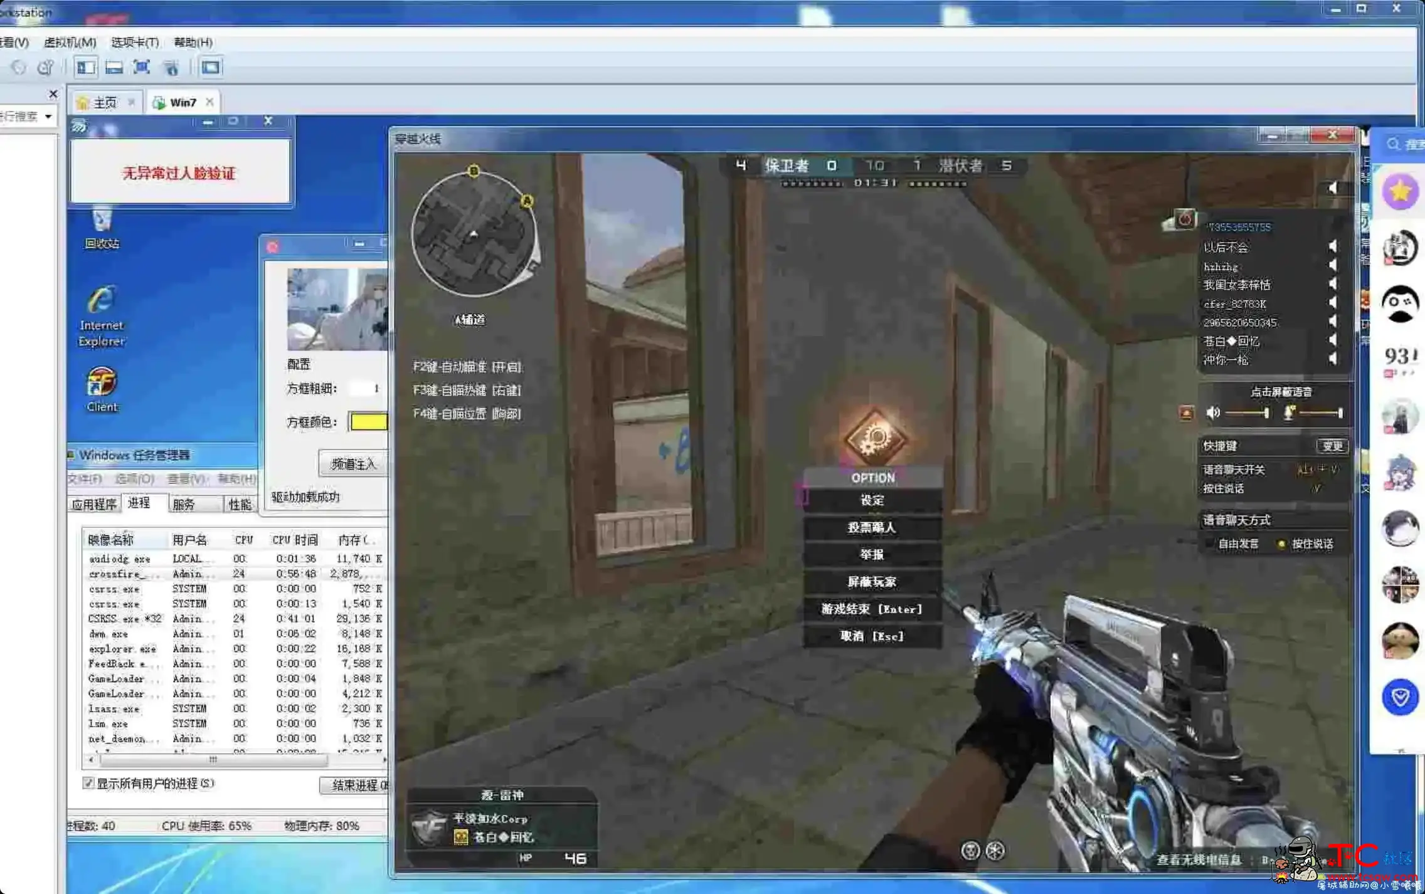The height and width of the screenshot is (894, 1425).
Task: Close the VMware library side panel
Action: pos(53,93)
